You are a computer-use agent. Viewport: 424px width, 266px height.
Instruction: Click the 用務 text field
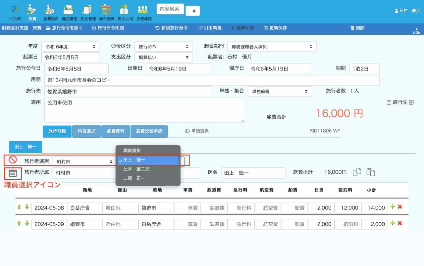pos(212,80)
